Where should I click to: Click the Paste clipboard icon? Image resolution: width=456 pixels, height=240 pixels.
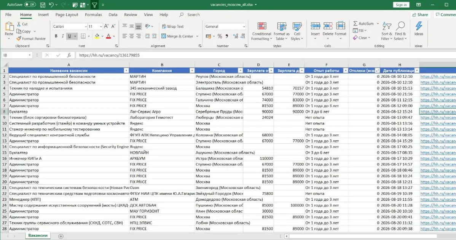[x=9, y=26]
